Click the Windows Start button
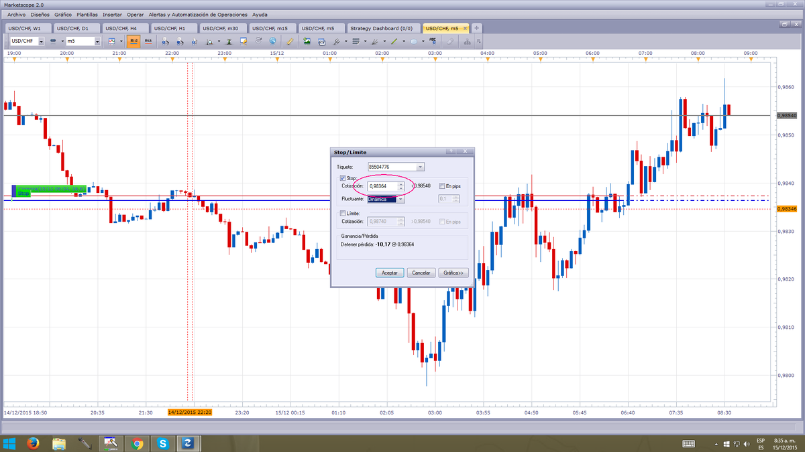The image size is (805, 452). (x=9, y=443)
